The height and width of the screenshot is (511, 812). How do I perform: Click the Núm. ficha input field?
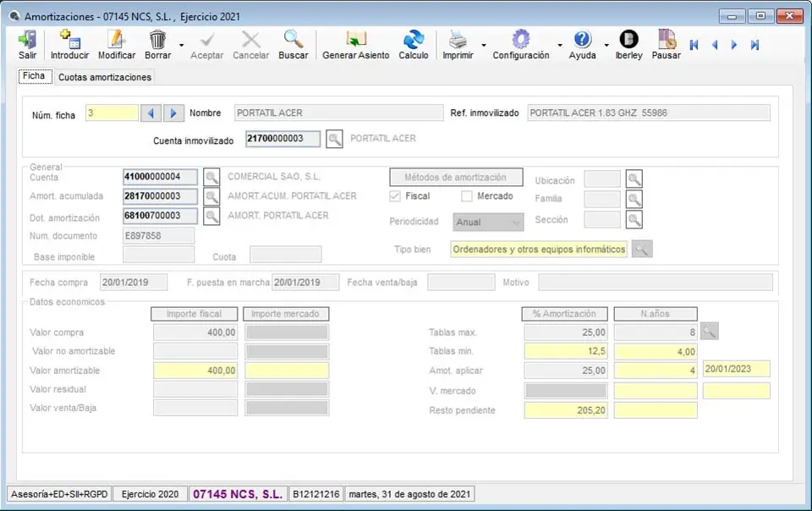[112, 113]
